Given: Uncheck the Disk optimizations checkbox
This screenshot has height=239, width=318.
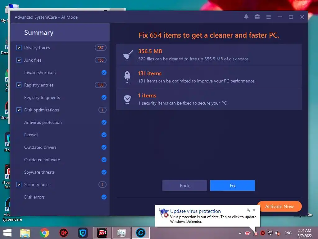Looking at the screenshot, I should (x=19, y=110).
